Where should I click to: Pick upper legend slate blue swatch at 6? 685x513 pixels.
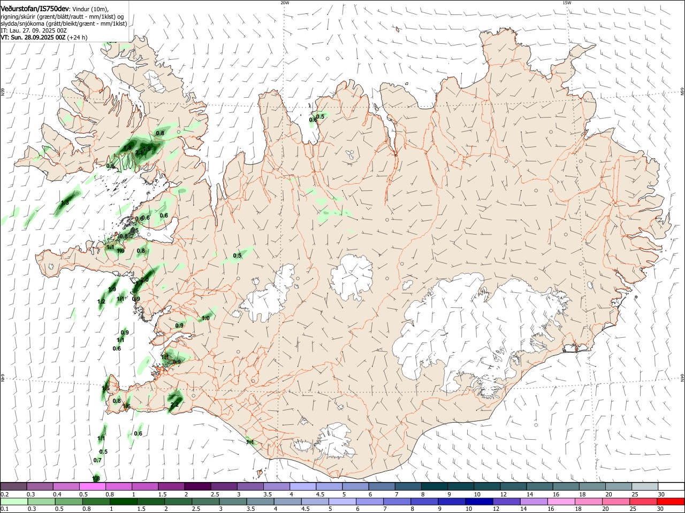tap(381, 486)
